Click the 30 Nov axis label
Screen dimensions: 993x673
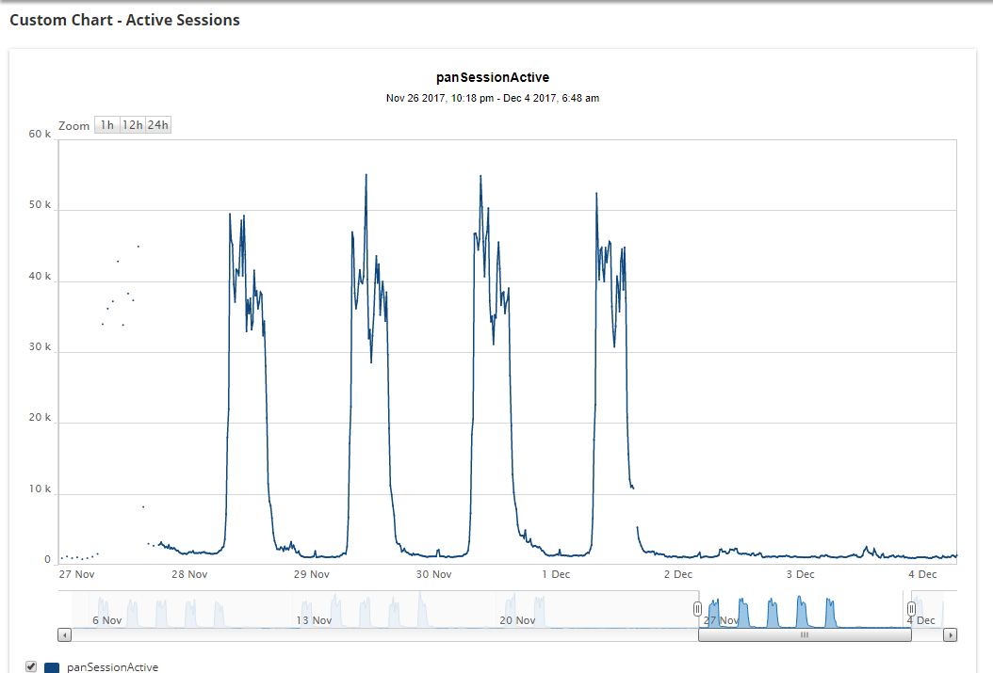click(x=433, y=574)
